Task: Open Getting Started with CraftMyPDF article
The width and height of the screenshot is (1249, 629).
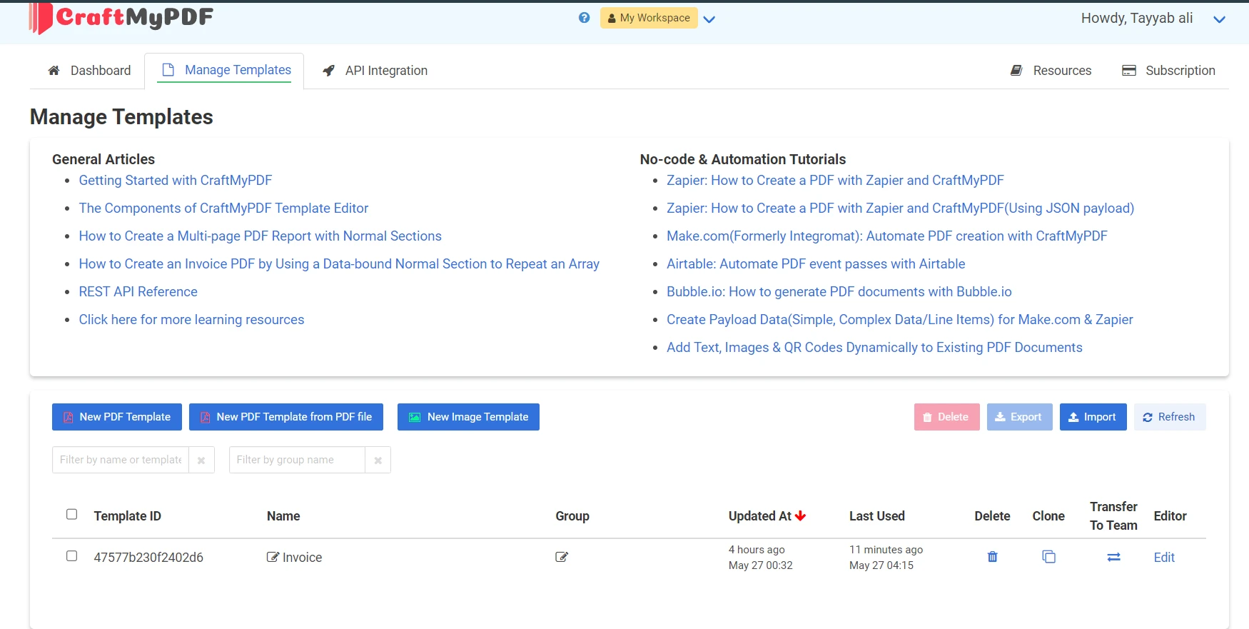Action: pos(176,181)
